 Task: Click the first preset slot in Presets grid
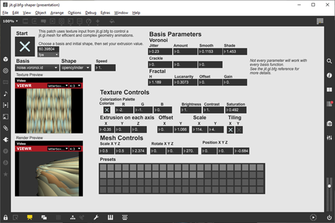pos(102,167)
